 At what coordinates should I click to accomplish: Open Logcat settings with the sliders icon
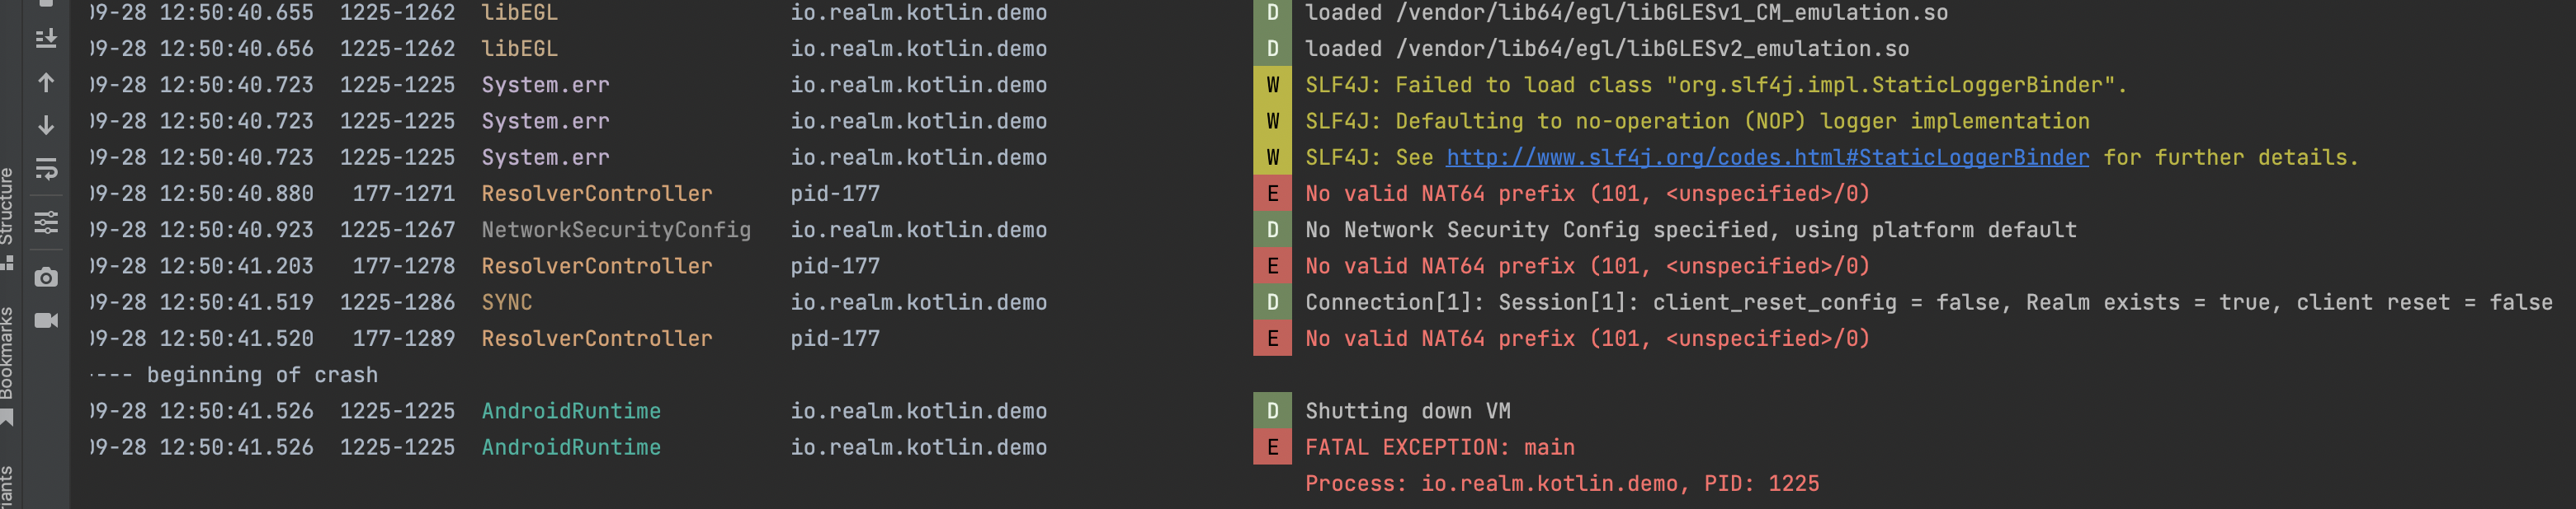coord(45,222)
